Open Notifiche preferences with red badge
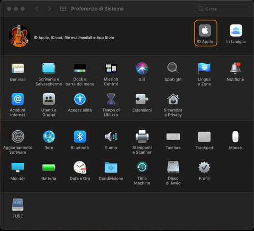 235,72
